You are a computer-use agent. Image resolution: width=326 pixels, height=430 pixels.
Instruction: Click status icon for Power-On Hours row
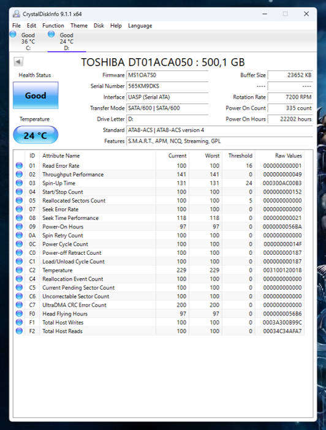19,227
